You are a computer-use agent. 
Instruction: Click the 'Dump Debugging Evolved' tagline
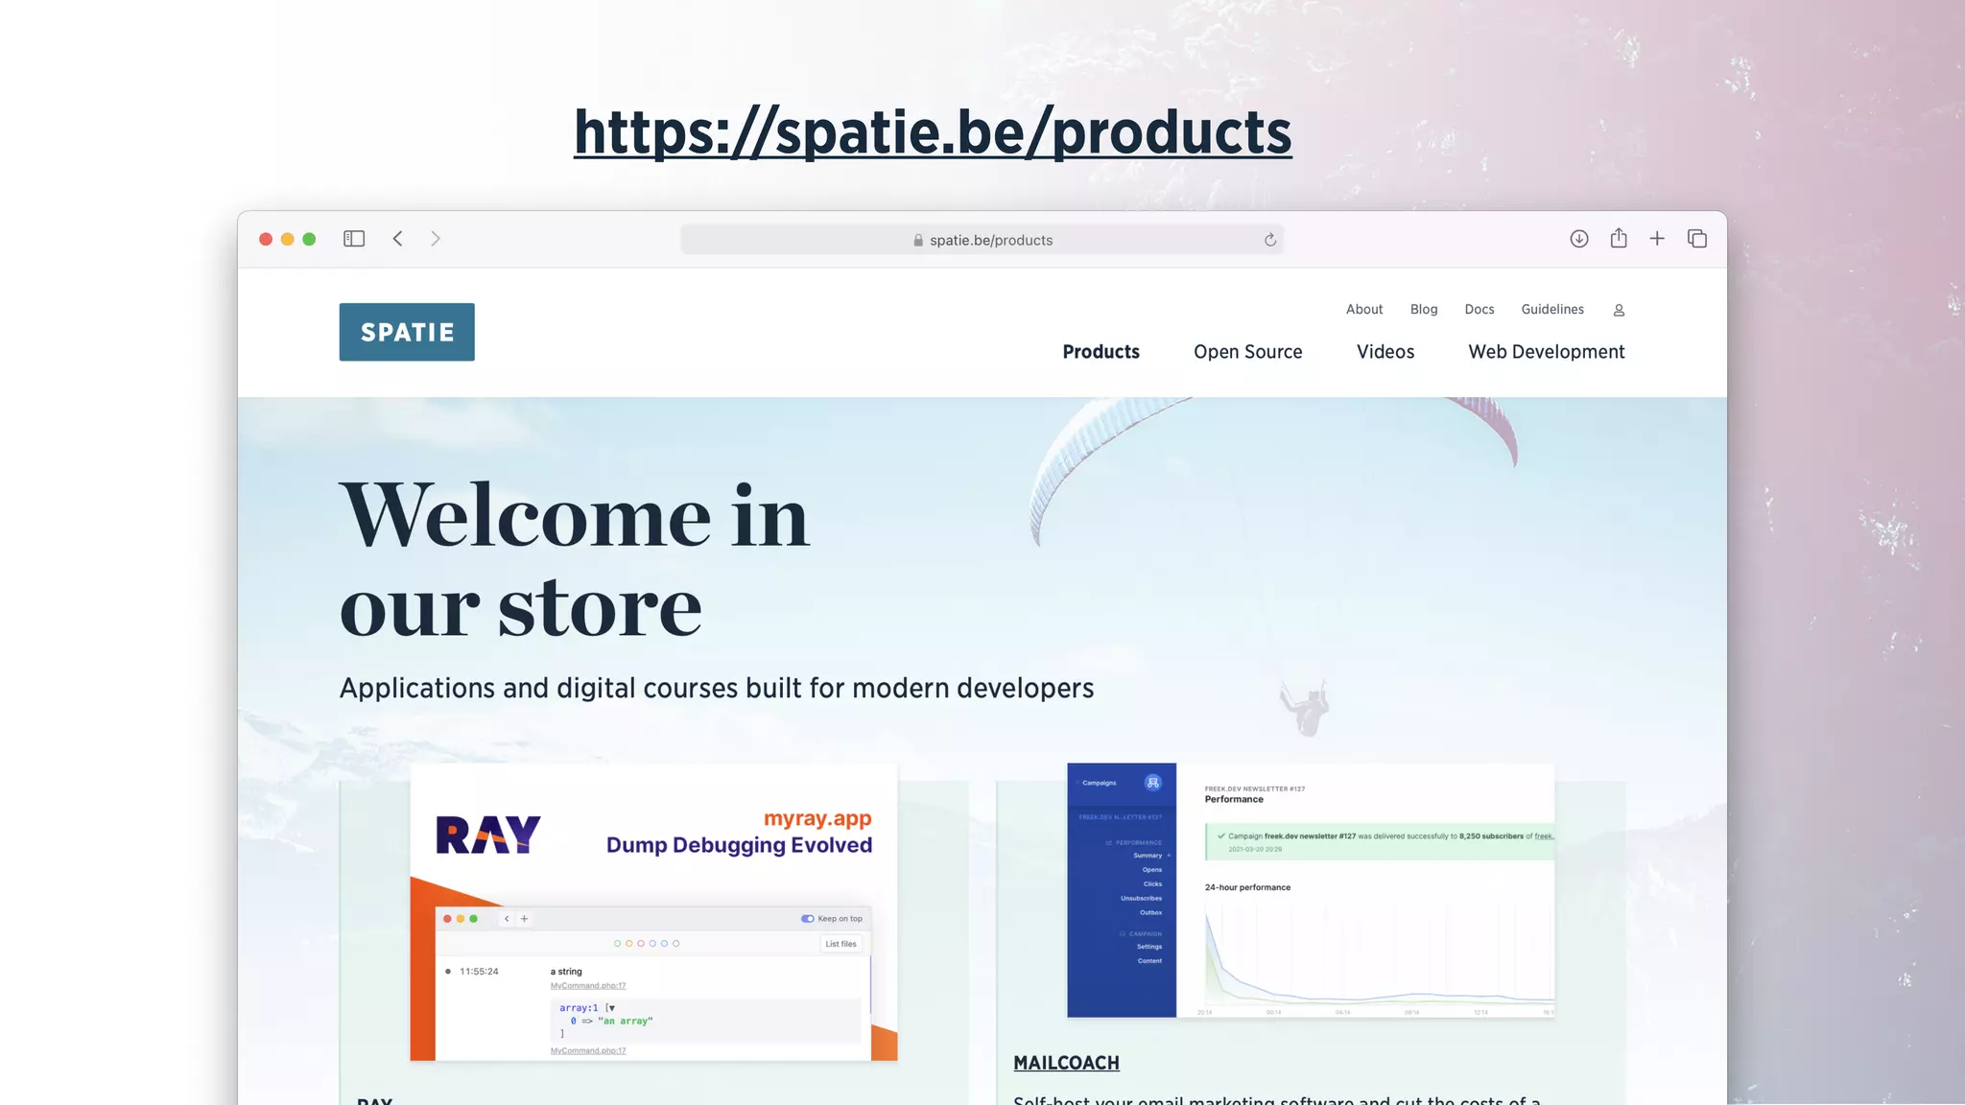click(x=739, y=845)
